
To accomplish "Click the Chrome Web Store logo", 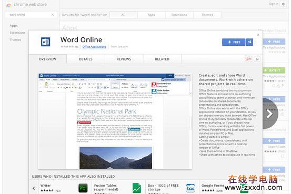I will pyautogui.click(x=8, y=5).
